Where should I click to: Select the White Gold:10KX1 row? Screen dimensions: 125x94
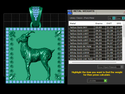point(95,50)
